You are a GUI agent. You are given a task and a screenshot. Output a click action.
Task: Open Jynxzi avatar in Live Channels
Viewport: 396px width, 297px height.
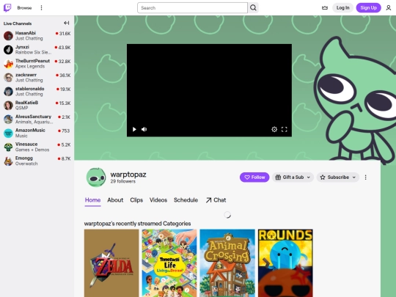[8, 50]
